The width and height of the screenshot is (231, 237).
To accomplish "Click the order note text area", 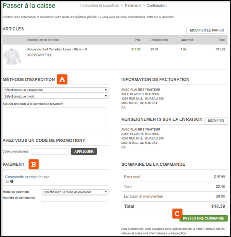I will pos(54,120).
